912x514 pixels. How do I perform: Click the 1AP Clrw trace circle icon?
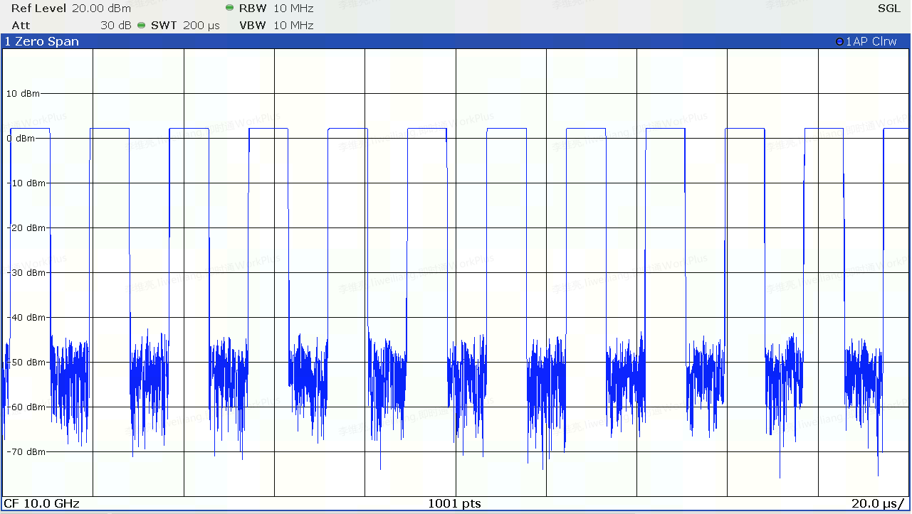click(x=840, y=42)
